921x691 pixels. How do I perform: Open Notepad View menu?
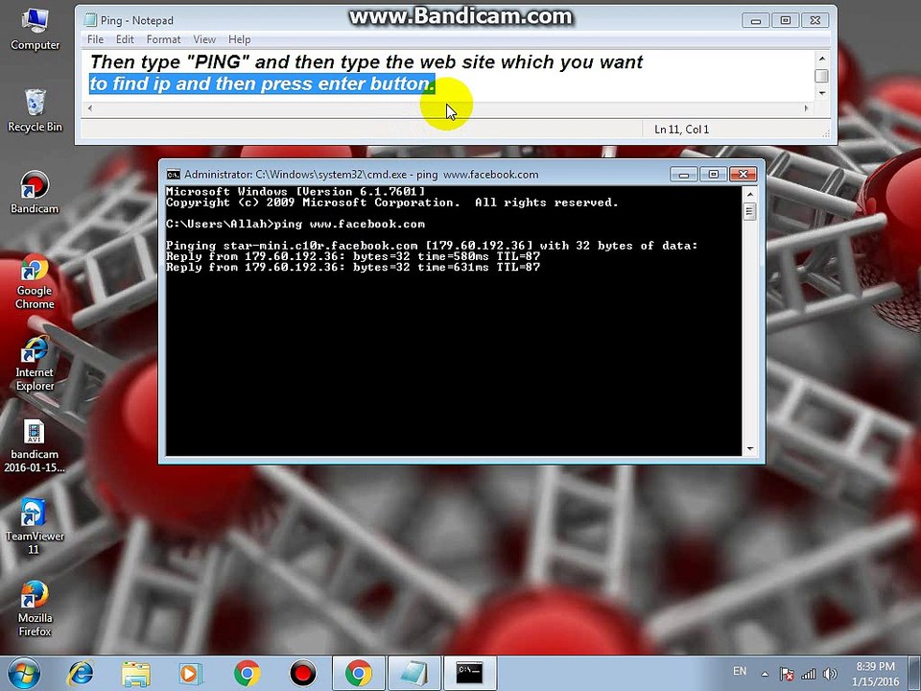[204, 39]
